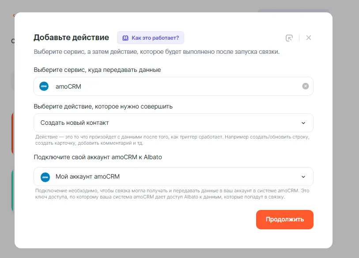Click the amoCRM logo in account selector

click(x=45, y=177)
